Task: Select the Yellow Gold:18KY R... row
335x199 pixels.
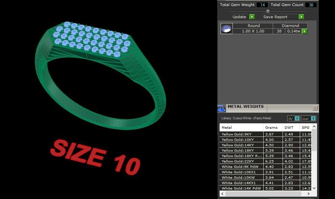Action: point(266,156)
